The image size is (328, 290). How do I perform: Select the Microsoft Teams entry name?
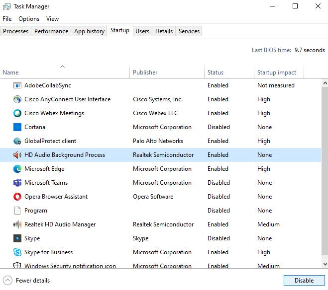coord(46,183)
